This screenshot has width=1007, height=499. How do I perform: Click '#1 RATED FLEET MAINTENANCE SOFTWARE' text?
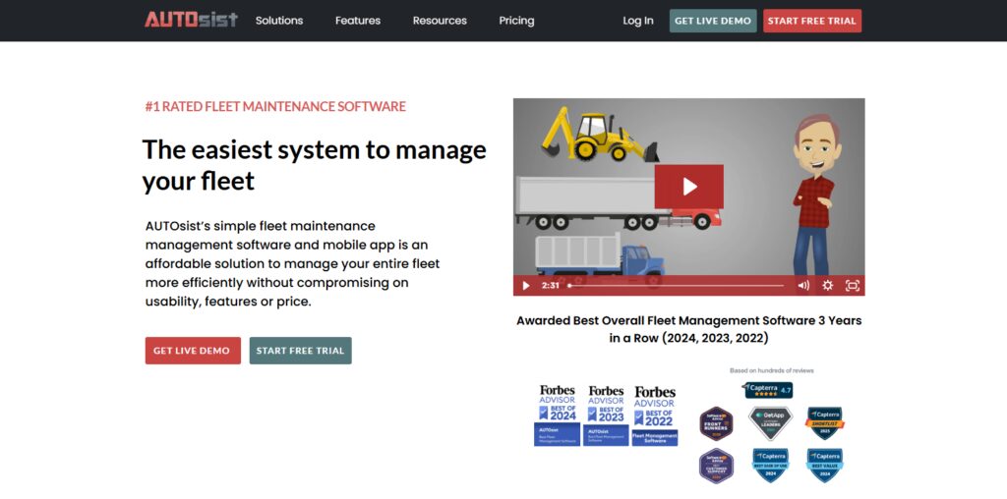(275, 106)
